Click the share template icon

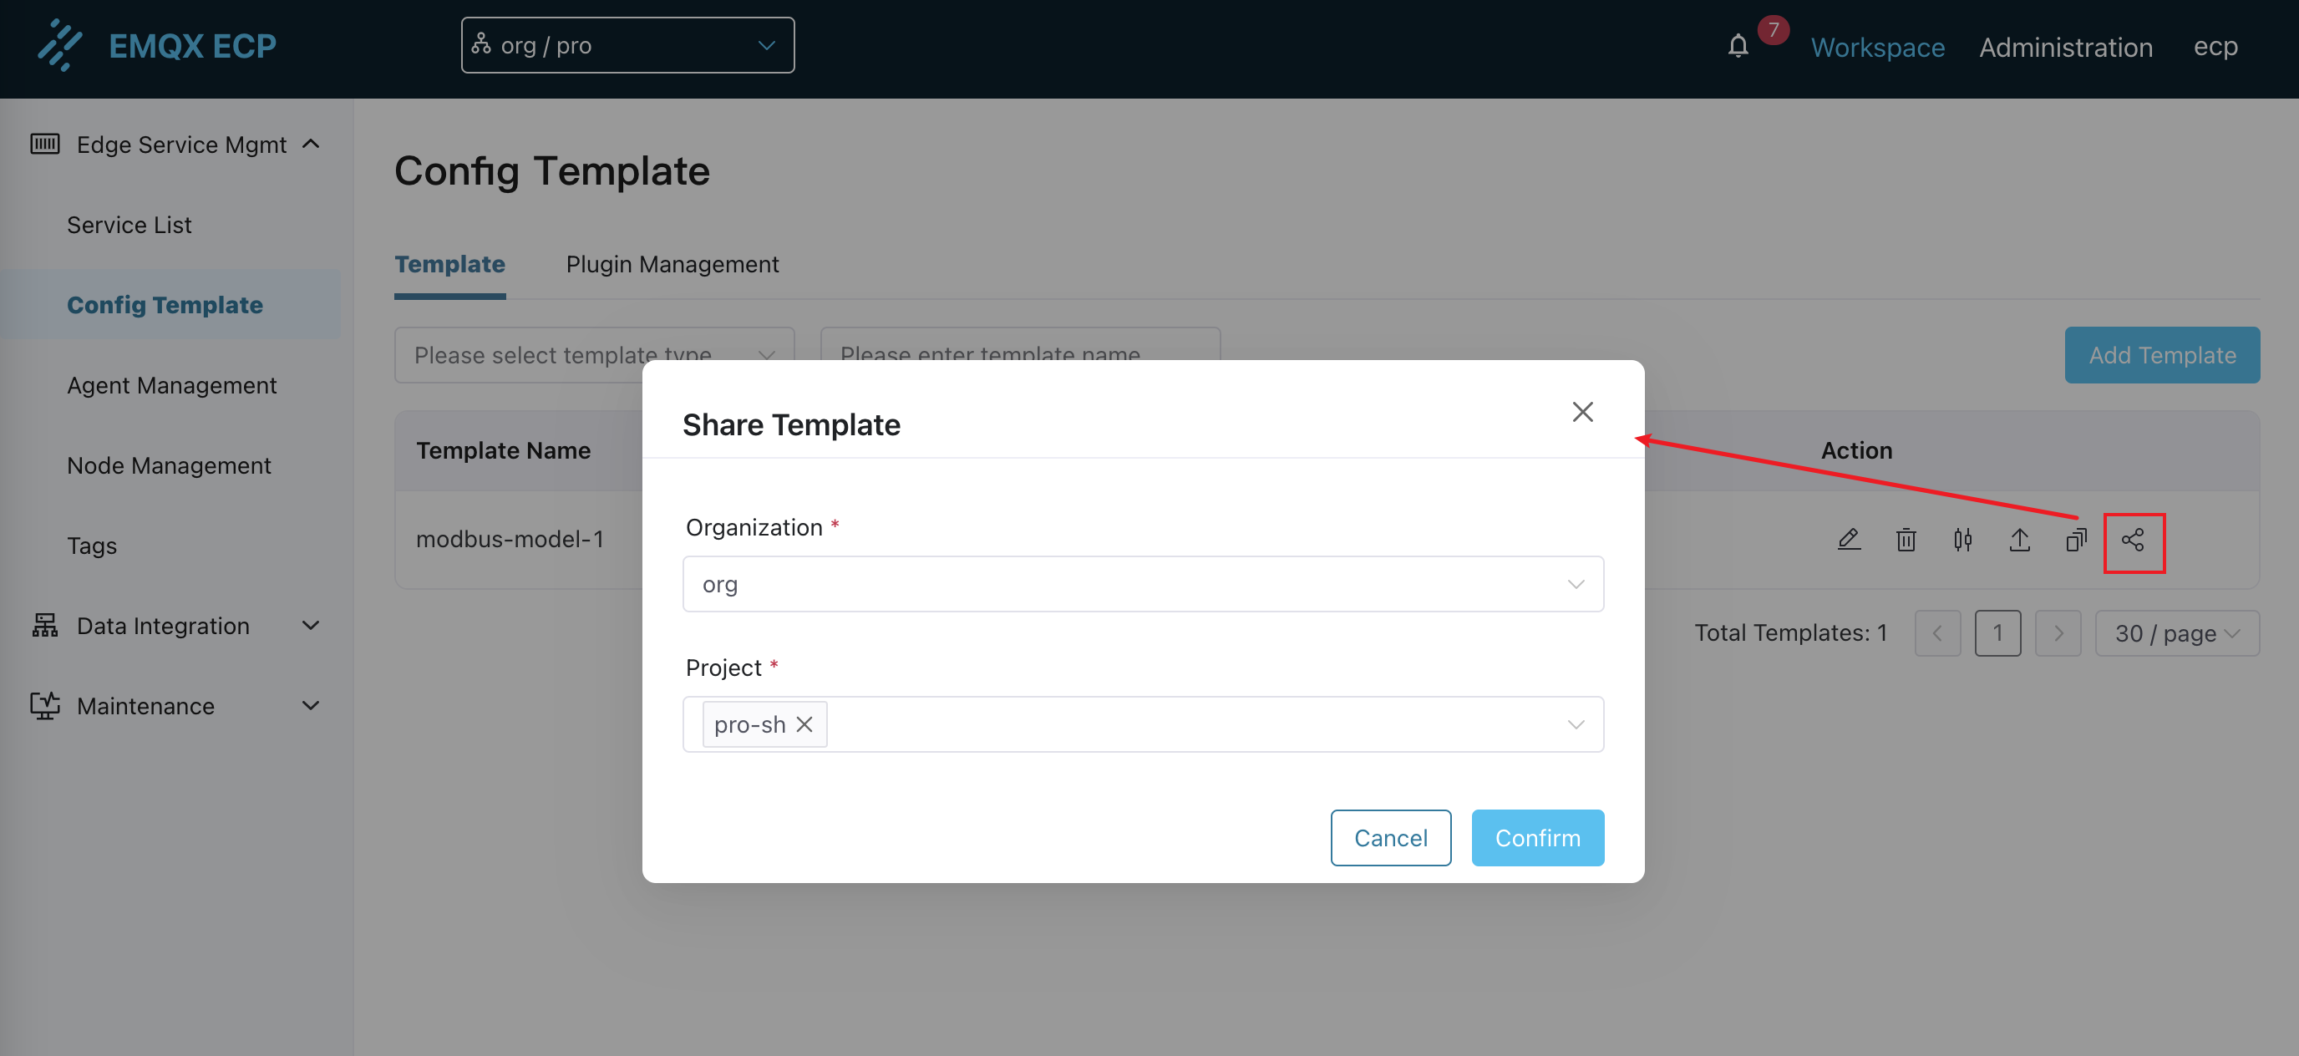[x=2134, y=538]
